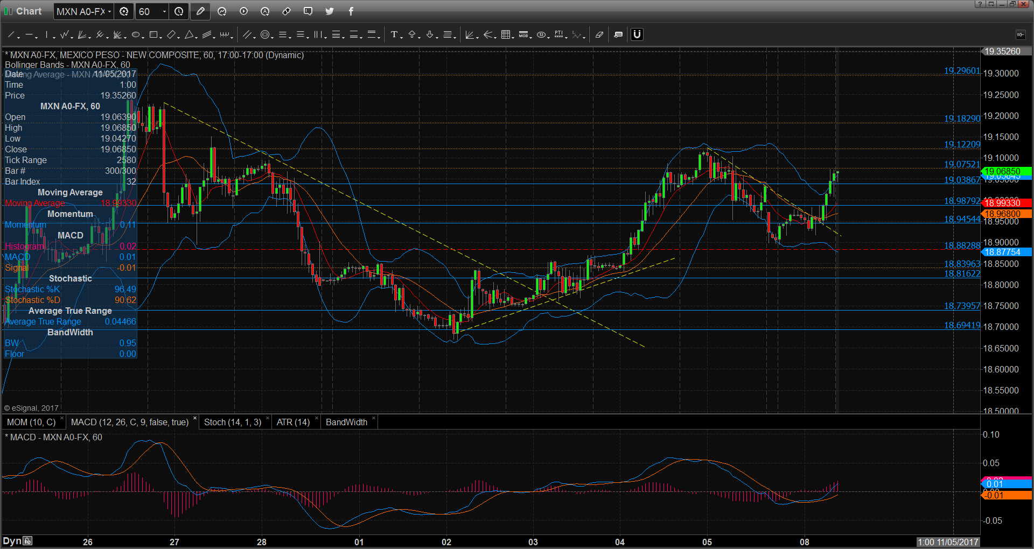Click the Stochastic %K value row
The image size is (1034, 549).
tap(71, 289)
